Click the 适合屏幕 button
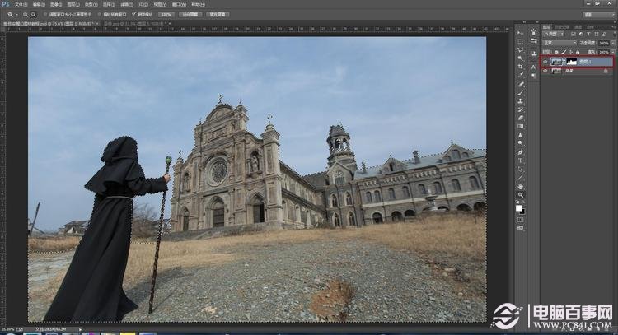618x335 pixels. (191, 14)
